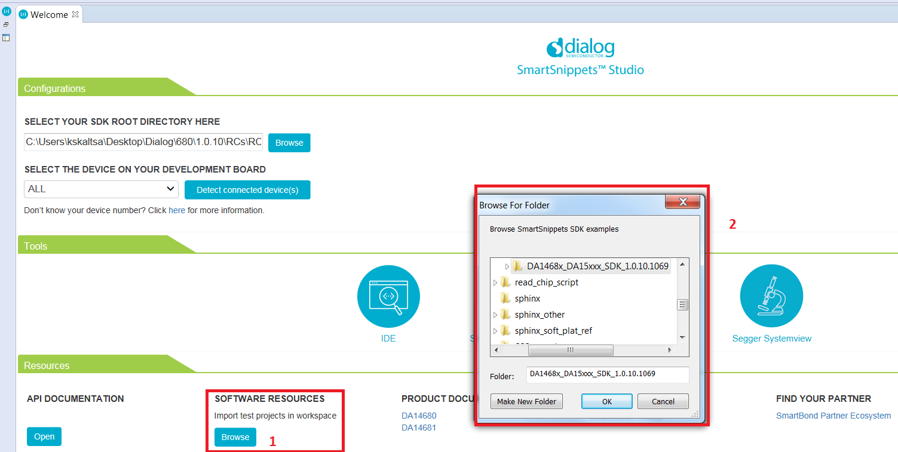Open the perspective layout icon in left sidebar
Viewport: 898px width, 452px height.
pos(6,38)
